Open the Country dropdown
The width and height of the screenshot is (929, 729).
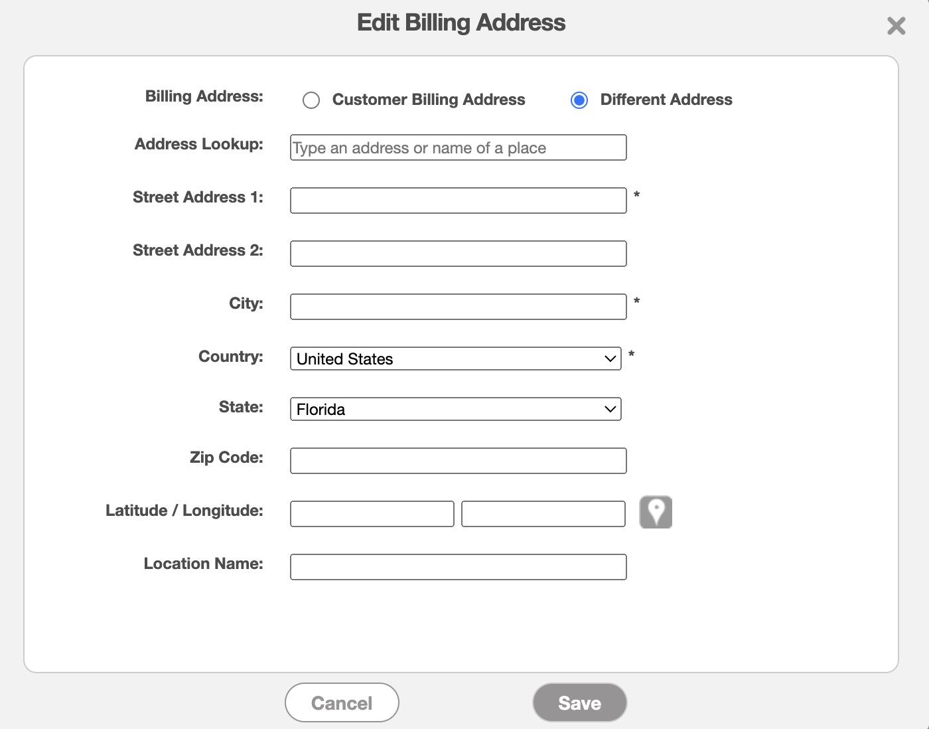click(x=455, y=359)
